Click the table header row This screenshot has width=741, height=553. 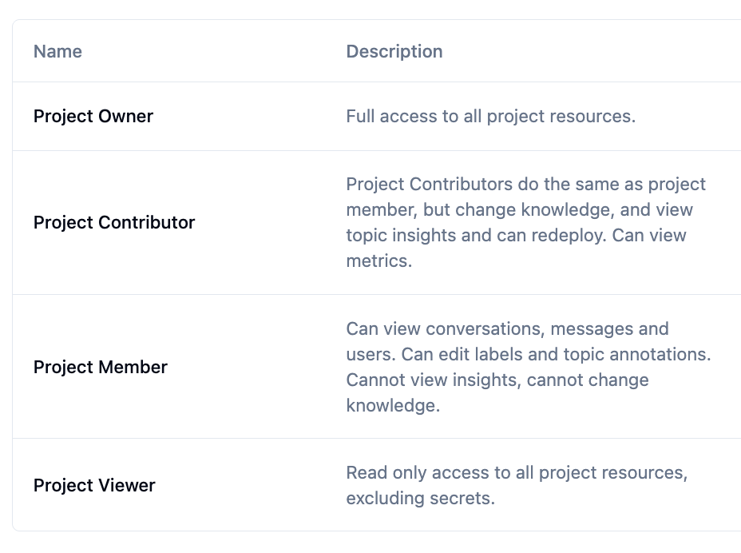point(370,50)
